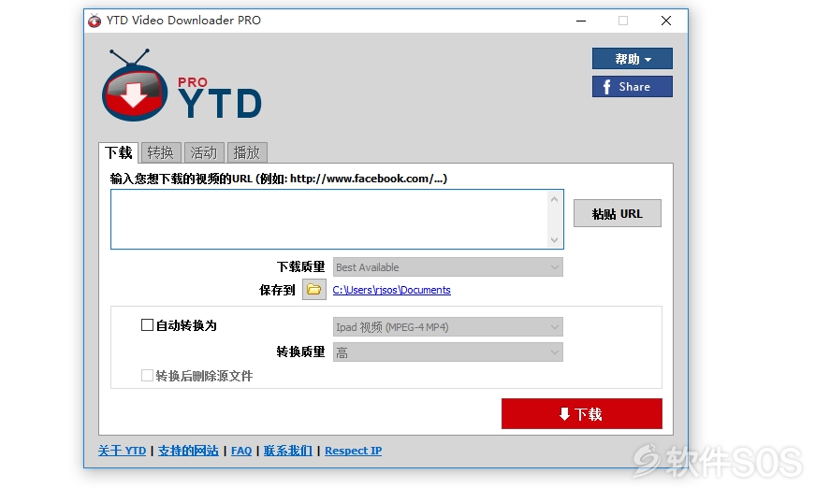Switch to the 活动 tab
Image resolution: width=815 pixels, height=488 pixels.
coord(204,152)
